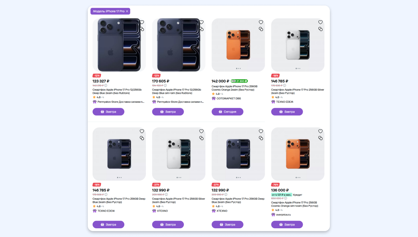This screenshot has height=237, width=418.
Task: Click image carousel dots on the Cosmic Orange 2esim iPhone
Action: point(238,69)
